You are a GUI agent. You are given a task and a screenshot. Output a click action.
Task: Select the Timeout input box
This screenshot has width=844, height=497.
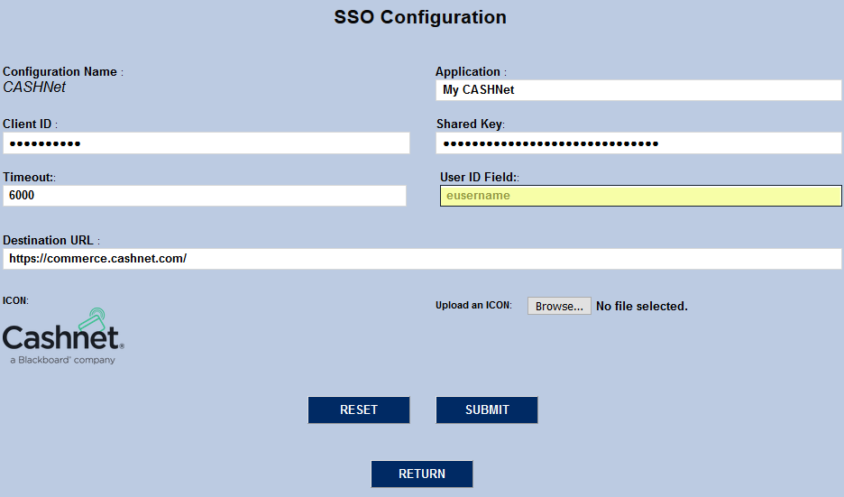tap(205, 196)
